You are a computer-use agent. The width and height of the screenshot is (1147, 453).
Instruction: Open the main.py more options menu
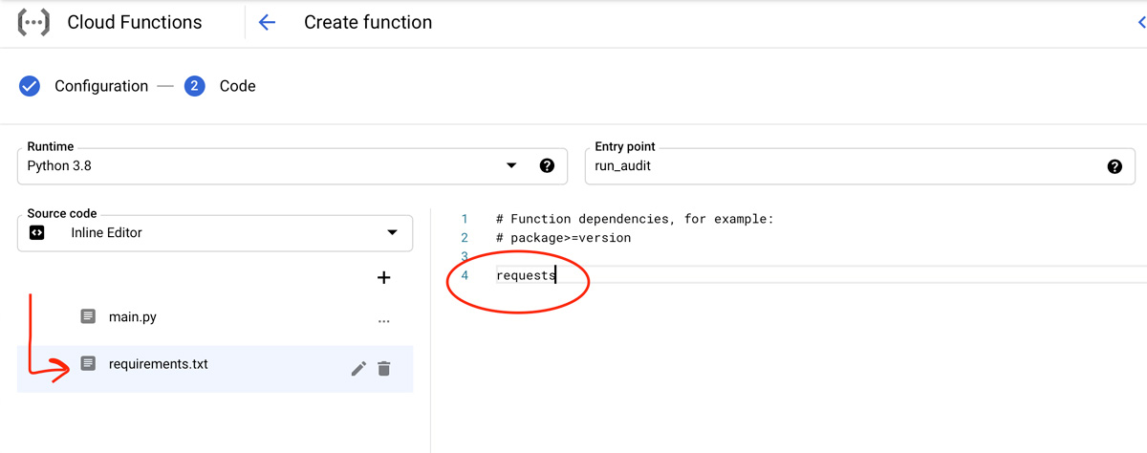[x=384, y=322]
